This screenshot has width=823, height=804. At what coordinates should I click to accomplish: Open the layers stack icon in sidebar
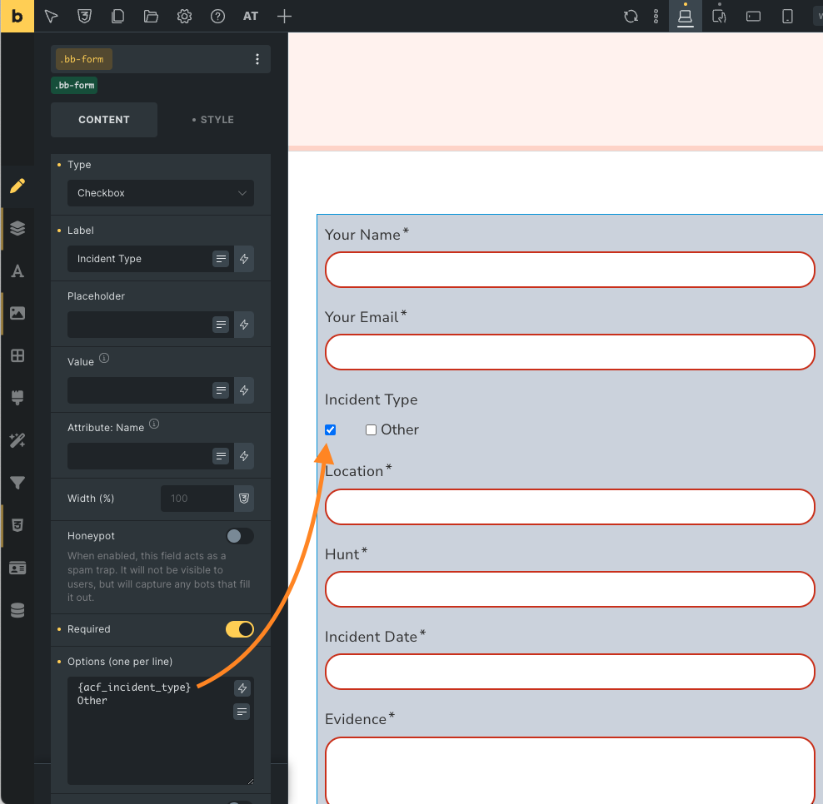17,228
